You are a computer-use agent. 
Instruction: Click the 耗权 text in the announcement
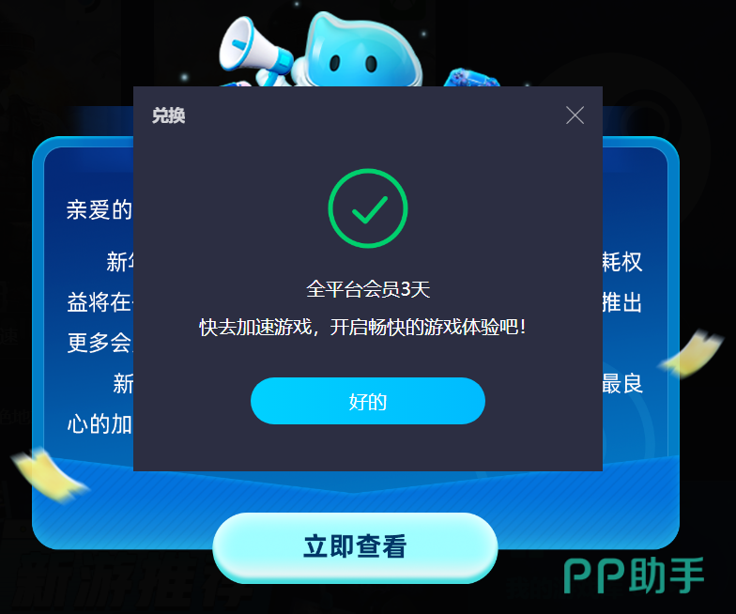(621, 262)
